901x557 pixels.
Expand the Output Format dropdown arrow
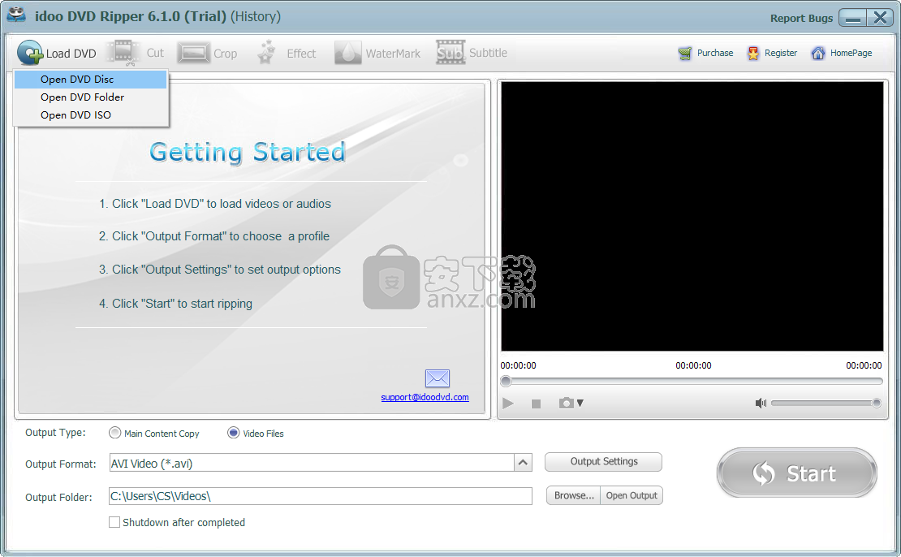(523, 462)
